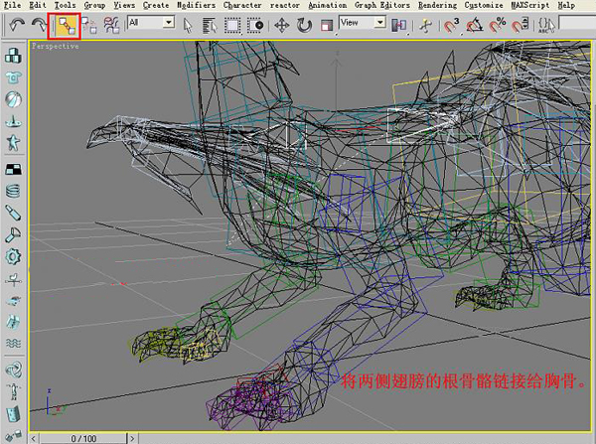Open the Rectangular Selection Region flyout
This screenshot has height=444, width=596.
(x=232, y=26)
